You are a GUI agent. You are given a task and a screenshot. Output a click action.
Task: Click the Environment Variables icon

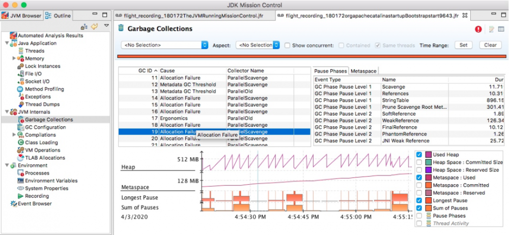(20, 181)
